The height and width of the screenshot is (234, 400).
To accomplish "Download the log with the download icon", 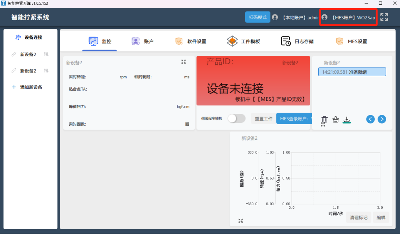I will point(346,120).
